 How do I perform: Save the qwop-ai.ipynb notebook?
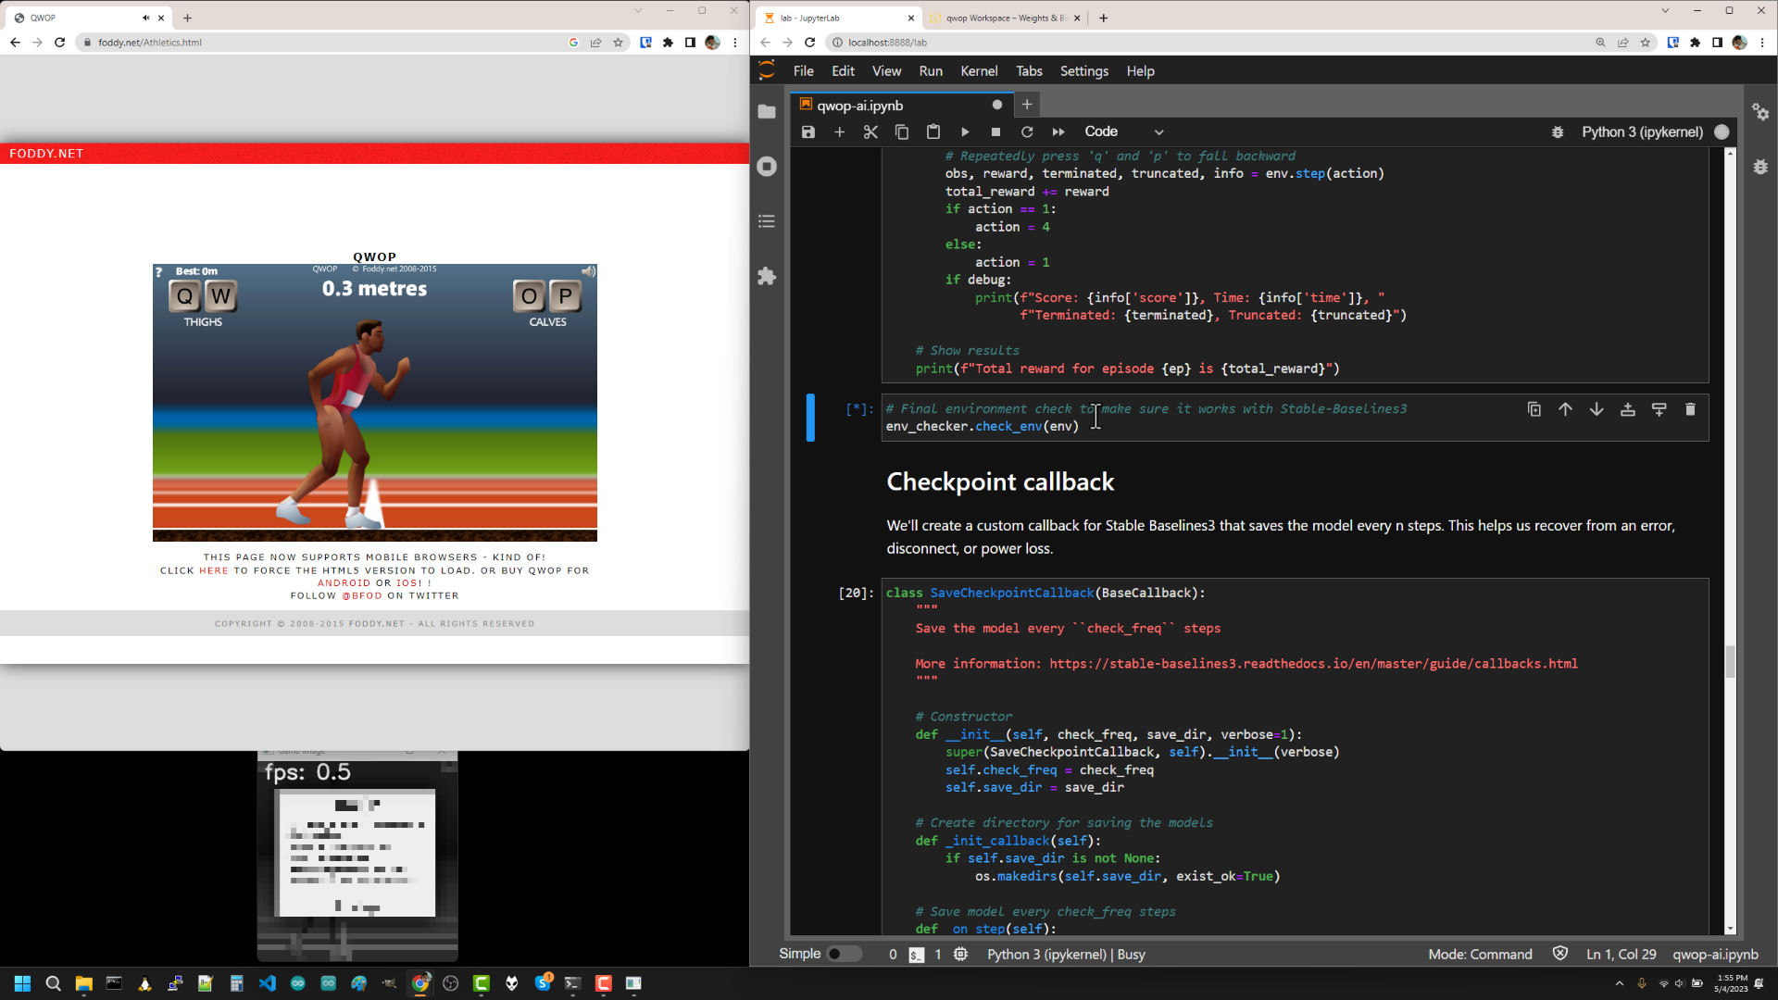click(x=807, y=131)
